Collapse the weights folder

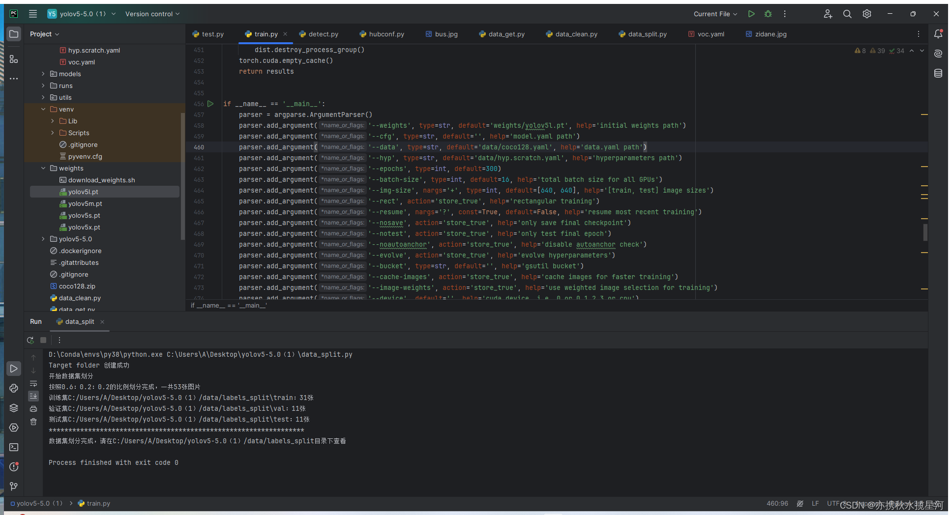[x=43, y=168]
